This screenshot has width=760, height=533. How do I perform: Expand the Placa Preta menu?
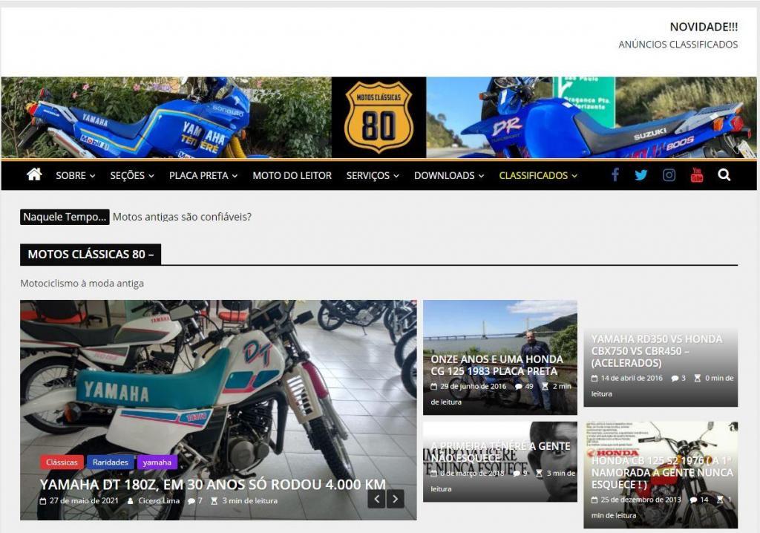coord(203,176)
